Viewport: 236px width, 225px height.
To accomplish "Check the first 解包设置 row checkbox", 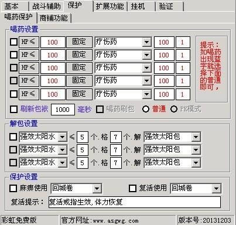I will pos(13,137).
